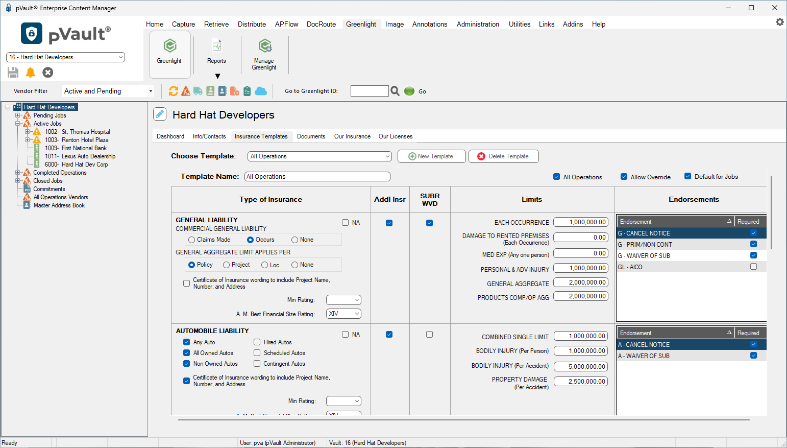
Task: Click the horizontal scrollbar below the insurance form
Action: point(464,420)
